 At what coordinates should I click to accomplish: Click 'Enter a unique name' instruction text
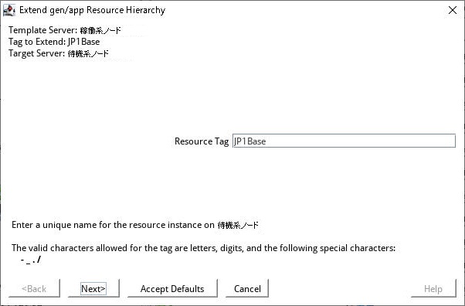click(x=135, y=225)
